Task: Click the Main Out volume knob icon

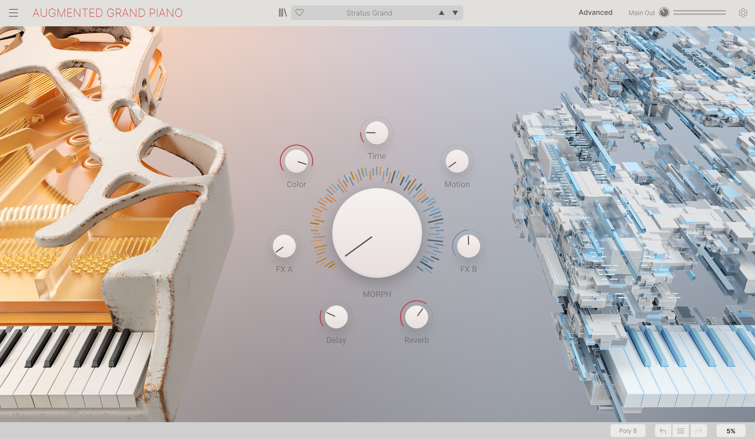Action: (663, 12)
